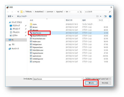Sort by 更新日時 column header
The image size is (124, 97).
click(x=69, y=20)
